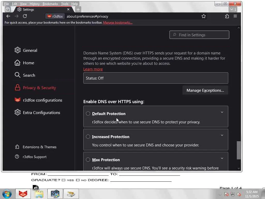Screen dimensions: 265x199
Task: Select the Increased Protection radio button
Action: (88, 137)
